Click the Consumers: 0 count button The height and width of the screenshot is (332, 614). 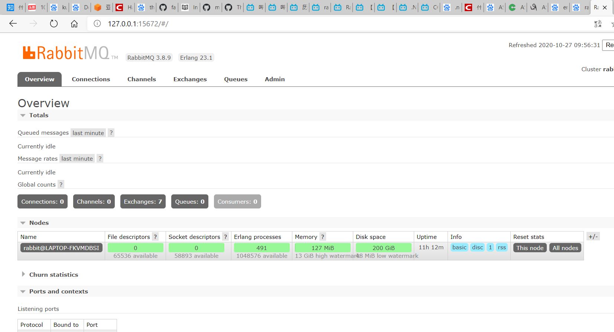[x=237, y=201]
